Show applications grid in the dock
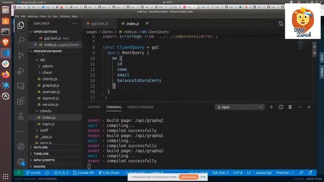324x182 pixels. (6, 176)
